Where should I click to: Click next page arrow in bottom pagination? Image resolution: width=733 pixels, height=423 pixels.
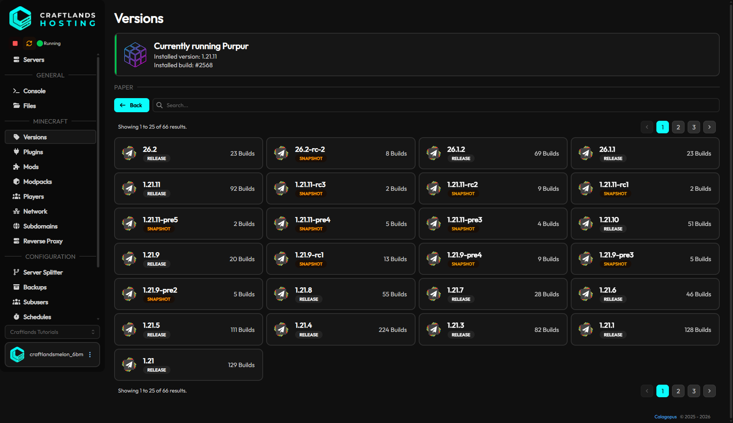(x=710, y=391)
